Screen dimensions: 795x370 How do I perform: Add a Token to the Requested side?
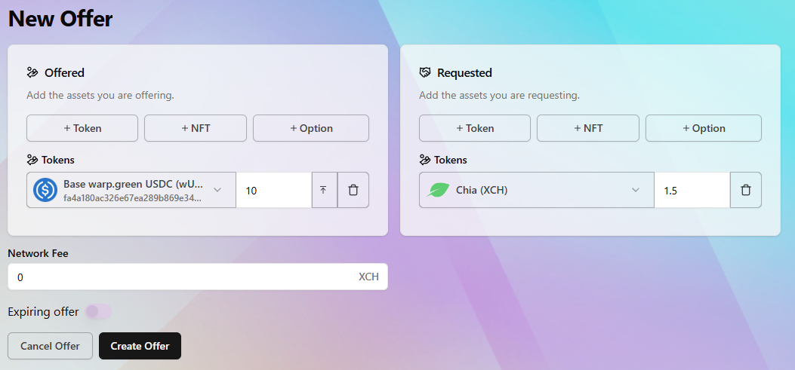[x=475, y=128]
